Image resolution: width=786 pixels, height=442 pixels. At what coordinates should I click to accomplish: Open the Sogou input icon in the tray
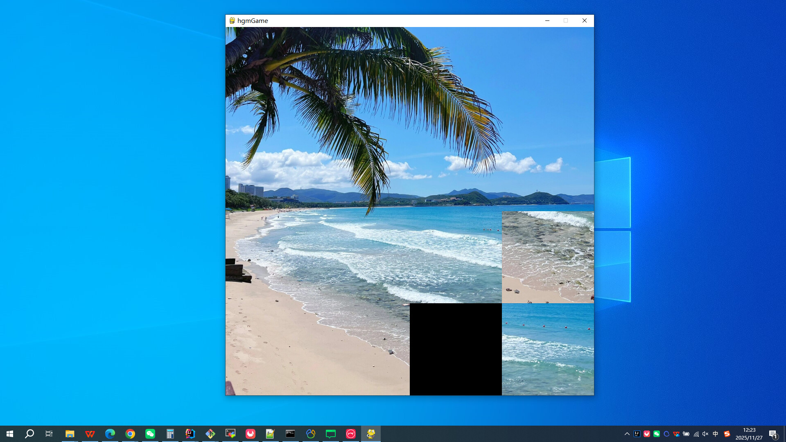coord(726,434)
